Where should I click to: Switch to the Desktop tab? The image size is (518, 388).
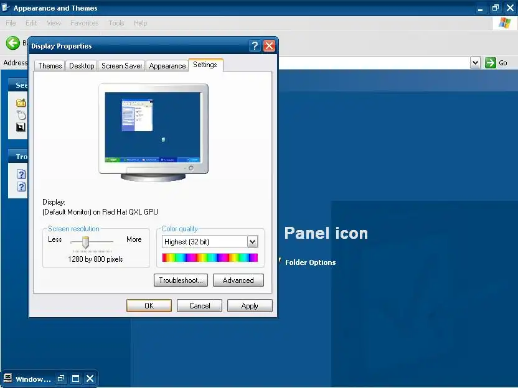coord(82,66)
